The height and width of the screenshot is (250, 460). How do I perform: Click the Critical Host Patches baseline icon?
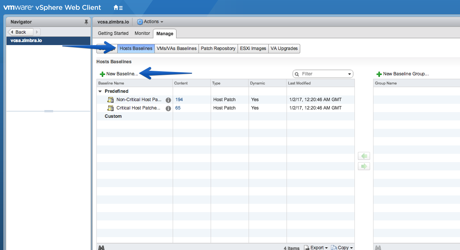click(x=111, y=108)
